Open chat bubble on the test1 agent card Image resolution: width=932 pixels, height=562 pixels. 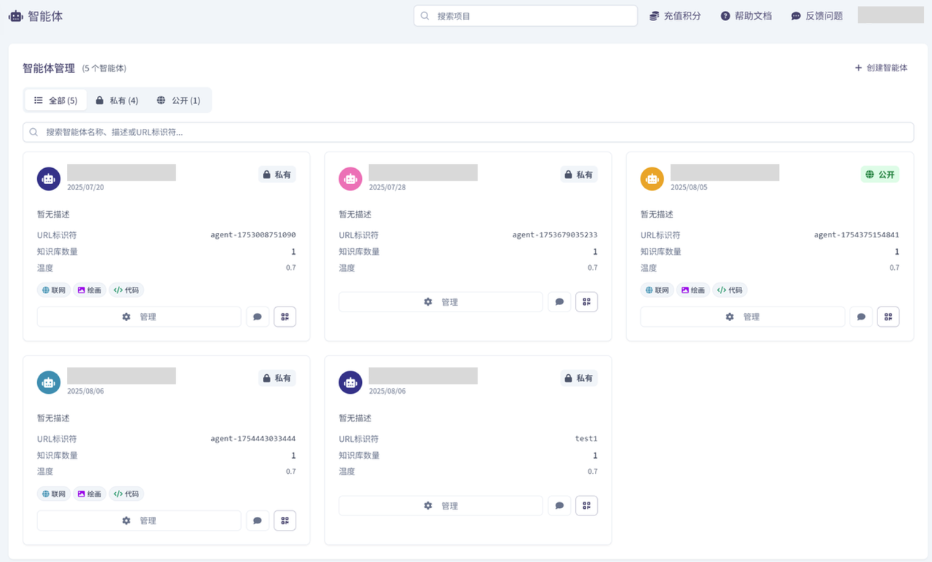tap(559, 504)
